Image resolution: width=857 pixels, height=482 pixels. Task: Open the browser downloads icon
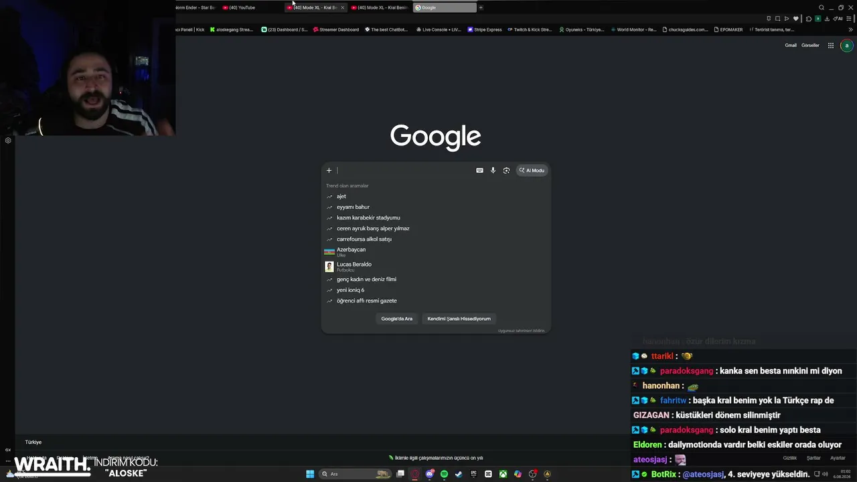point(828,19)
